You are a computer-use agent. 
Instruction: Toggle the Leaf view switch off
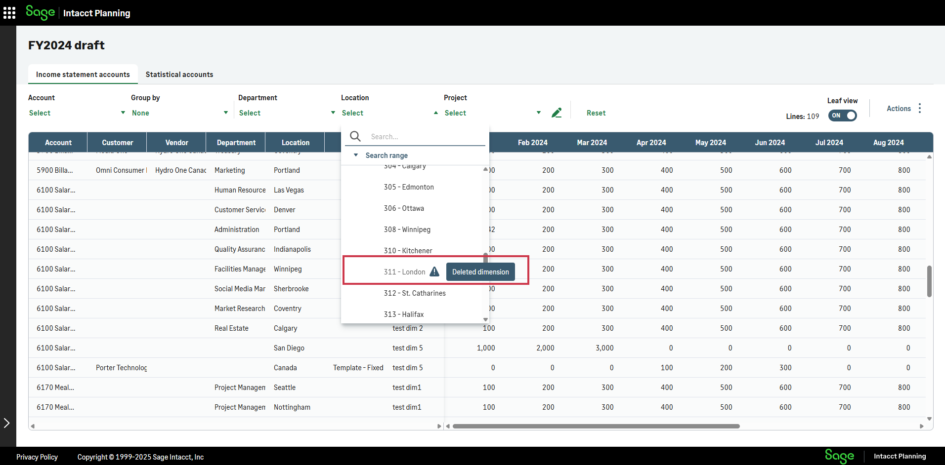point(843,116)
